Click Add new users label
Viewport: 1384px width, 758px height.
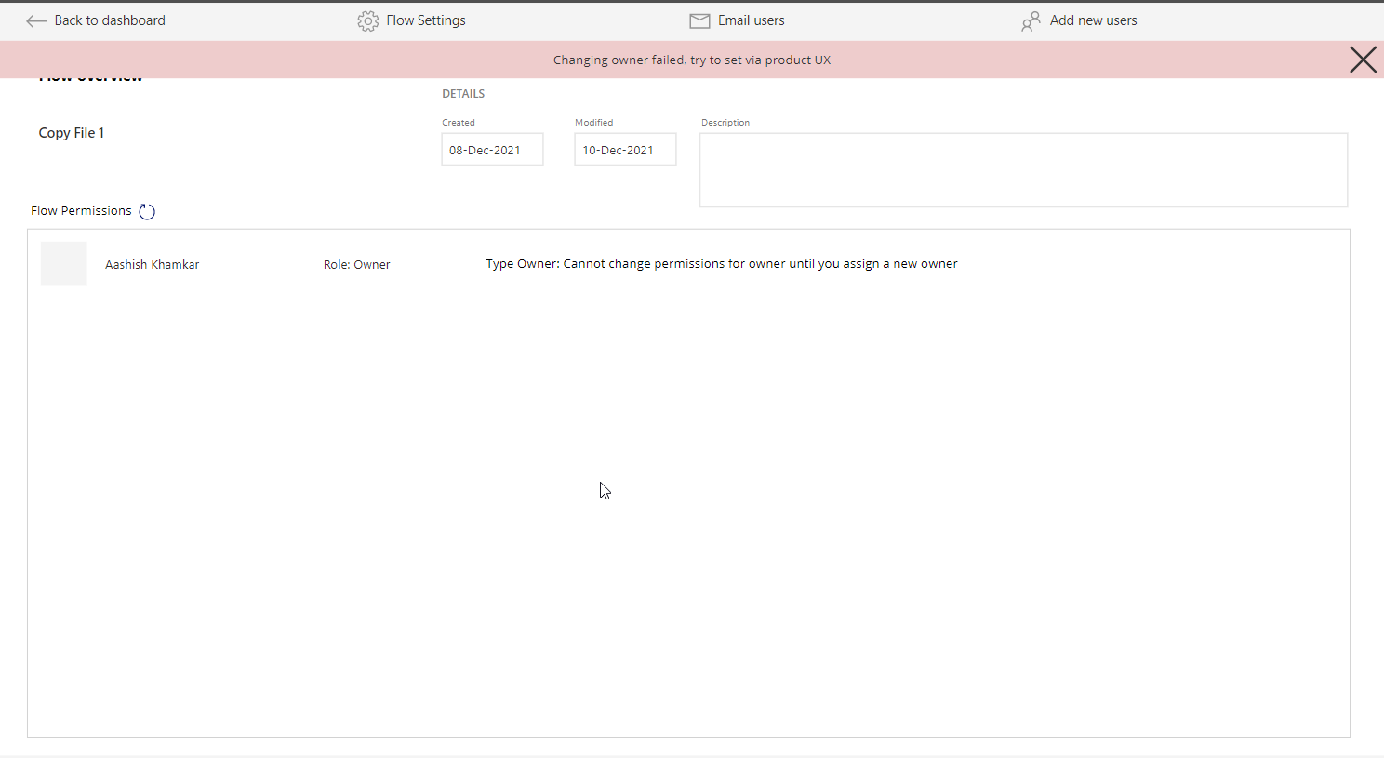click(x=1093, y=20)
